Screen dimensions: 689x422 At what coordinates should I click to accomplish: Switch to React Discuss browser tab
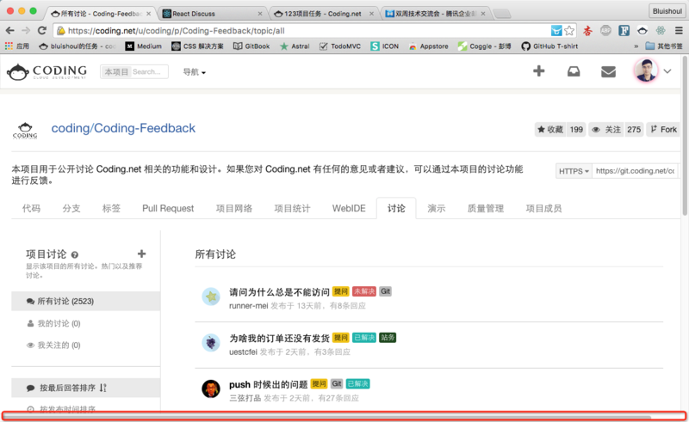pos(213,14)
